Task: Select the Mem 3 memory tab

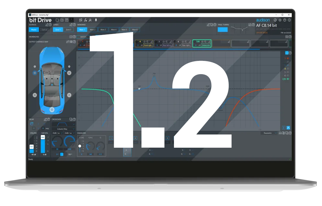Action: click(x=103, y=29)
